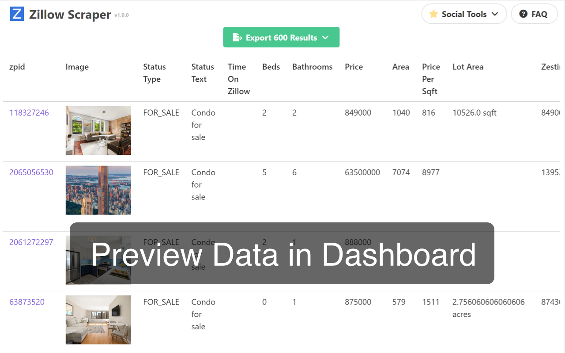Select price per sqft cell 1511
Viewport: 565px width, 353px height.
point(431,302)
